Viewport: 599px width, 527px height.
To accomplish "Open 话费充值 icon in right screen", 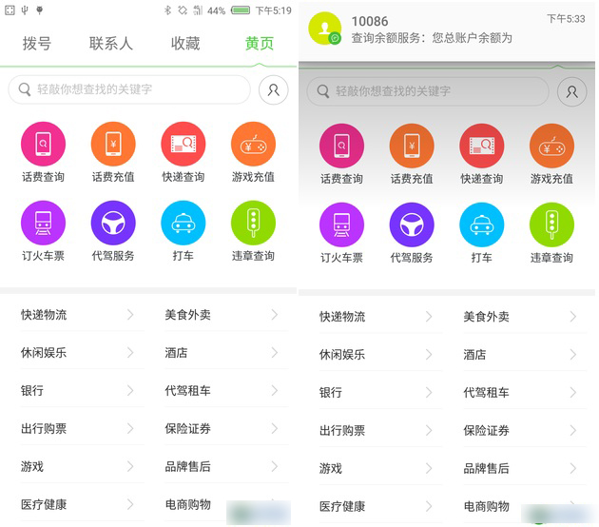I will [412, 146].
